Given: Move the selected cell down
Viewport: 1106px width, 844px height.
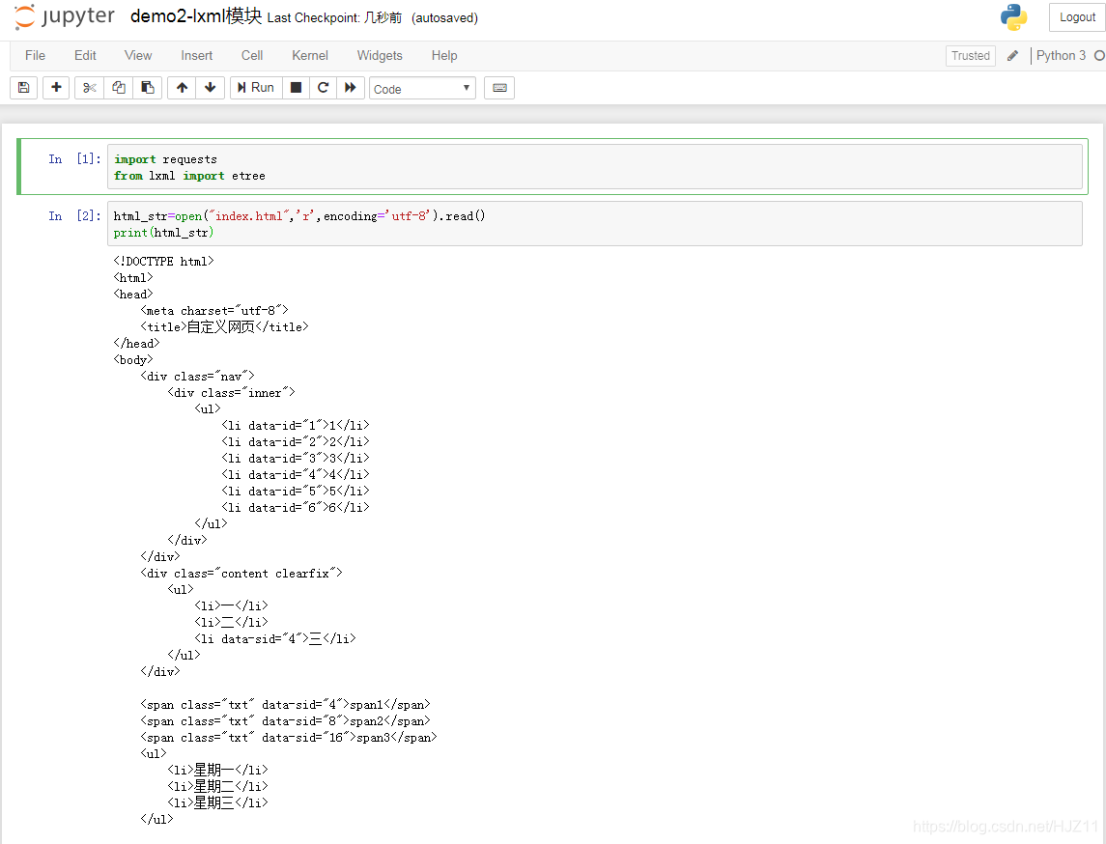Looking at the screenshot, I should click(211, 88).
